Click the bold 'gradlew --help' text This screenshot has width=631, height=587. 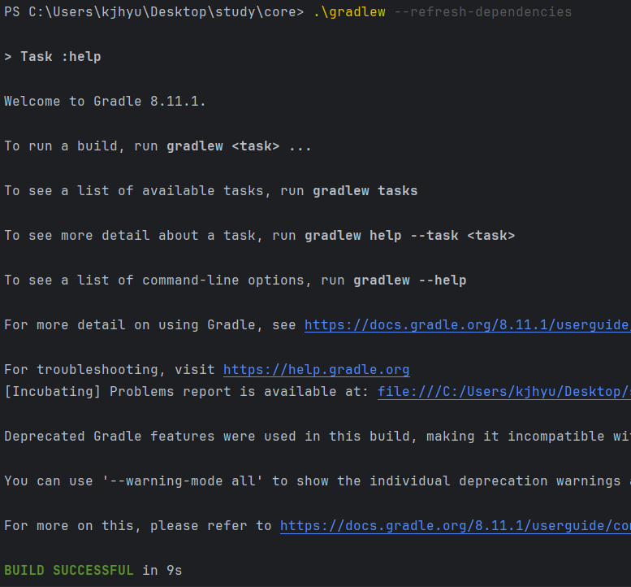pyautogui.click(x=410, y=280)
